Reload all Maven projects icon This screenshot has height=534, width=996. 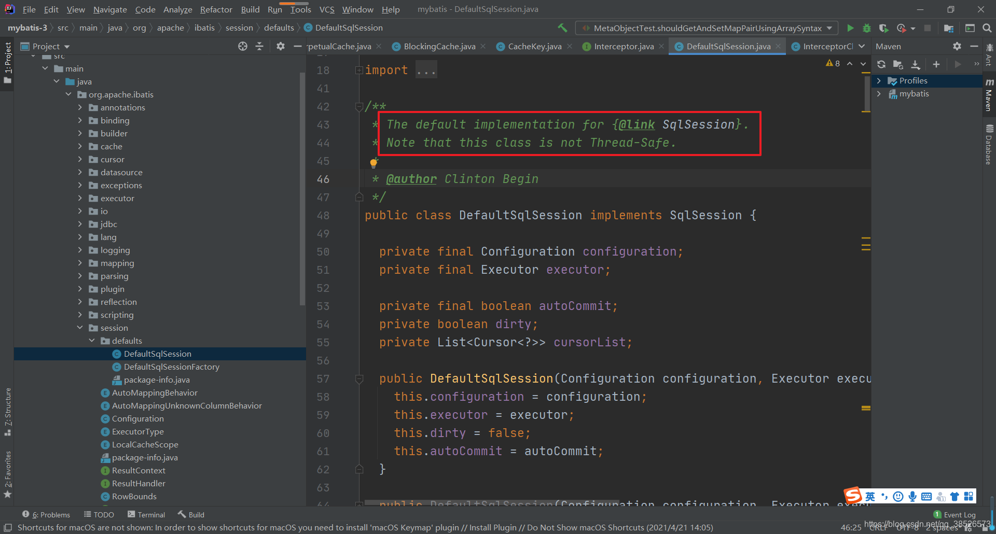(881, 64)
